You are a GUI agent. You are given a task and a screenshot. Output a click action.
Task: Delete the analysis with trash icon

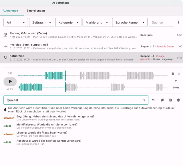pyautogui.click(x=178, y=100)
